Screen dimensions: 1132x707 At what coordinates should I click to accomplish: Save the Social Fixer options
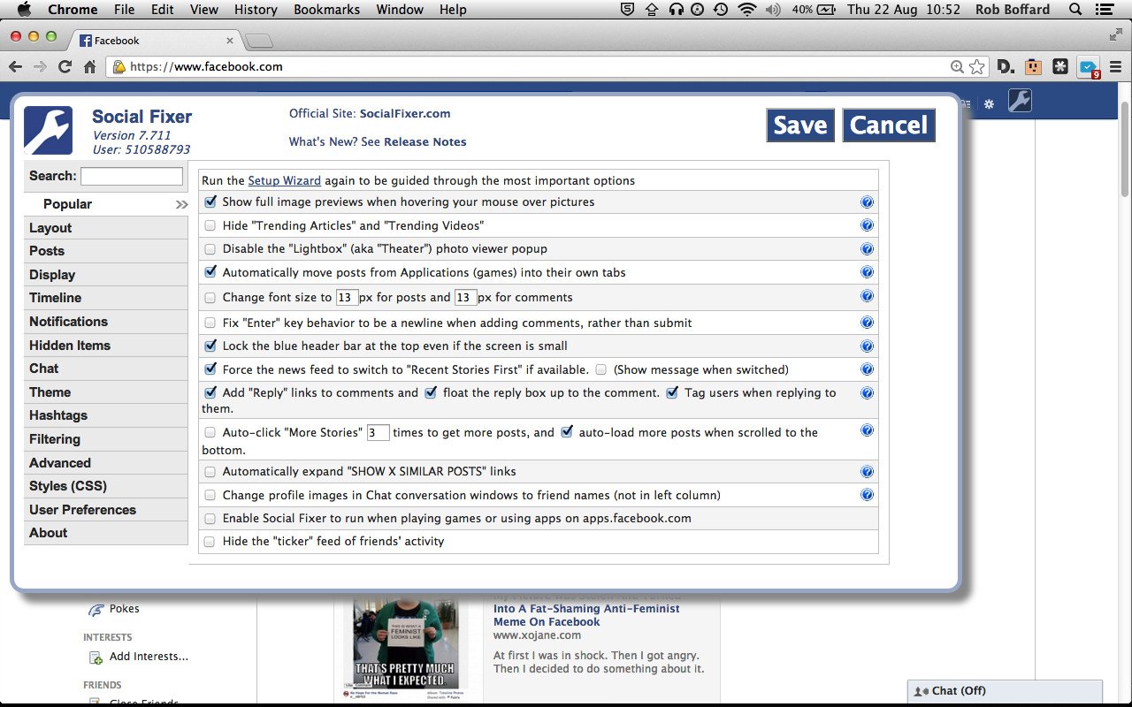pos(800,125)
